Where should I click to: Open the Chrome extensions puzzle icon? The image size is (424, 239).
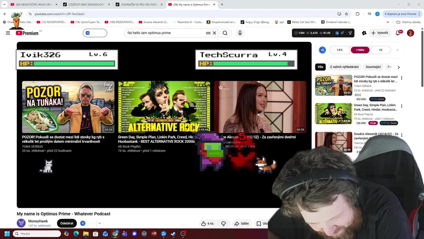point(357,14)
